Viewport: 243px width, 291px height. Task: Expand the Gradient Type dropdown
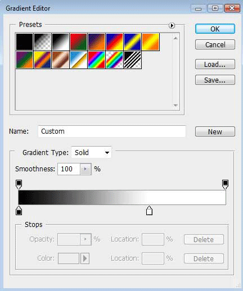click(92, 152)
